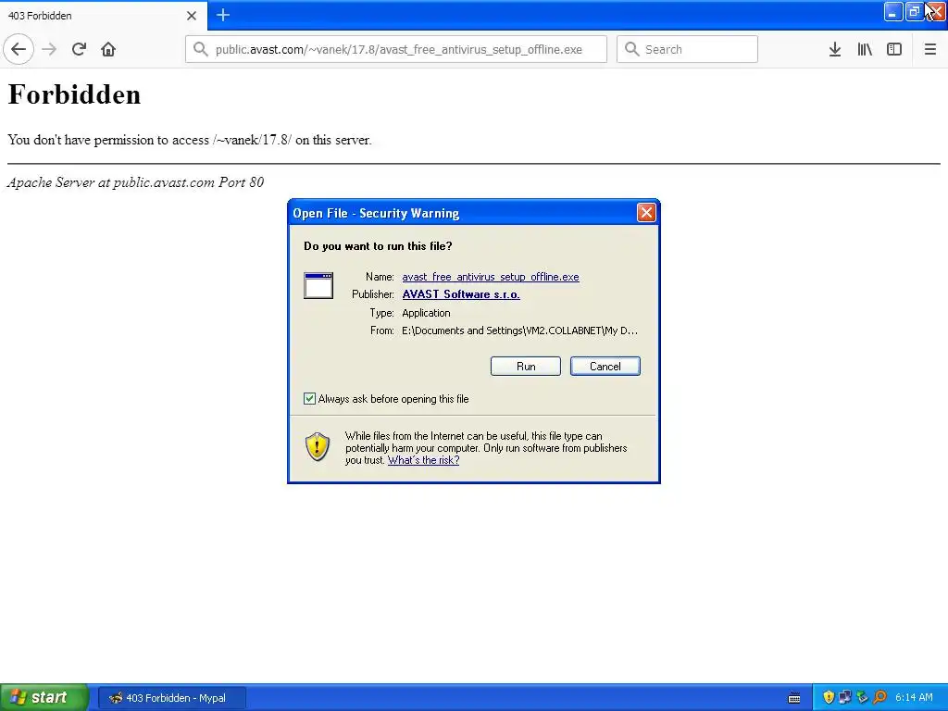
Task: Click the 6:14 AM system clock
Action: point(914,698)
